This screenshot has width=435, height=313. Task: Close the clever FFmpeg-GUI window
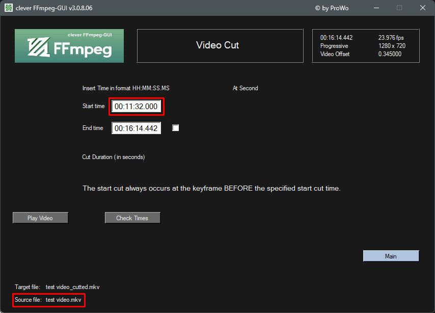(422, 8)
